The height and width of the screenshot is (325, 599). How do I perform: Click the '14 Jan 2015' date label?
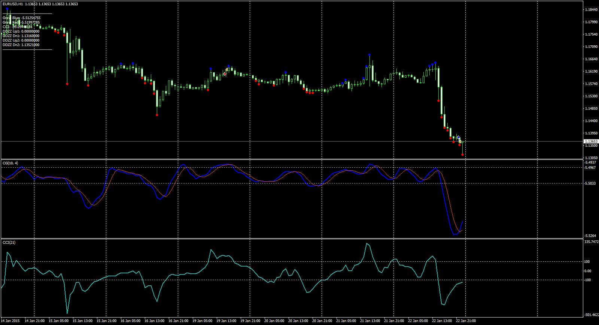click(x=10, y=321)
